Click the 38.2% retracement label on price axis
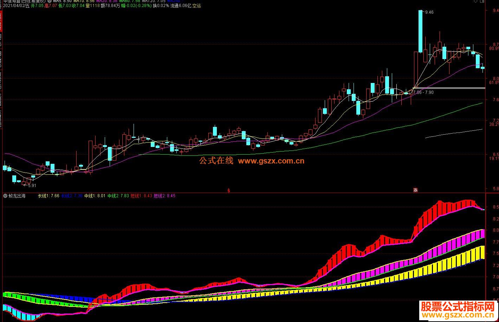This screenshot has width=499, height=322. [494, 124]
